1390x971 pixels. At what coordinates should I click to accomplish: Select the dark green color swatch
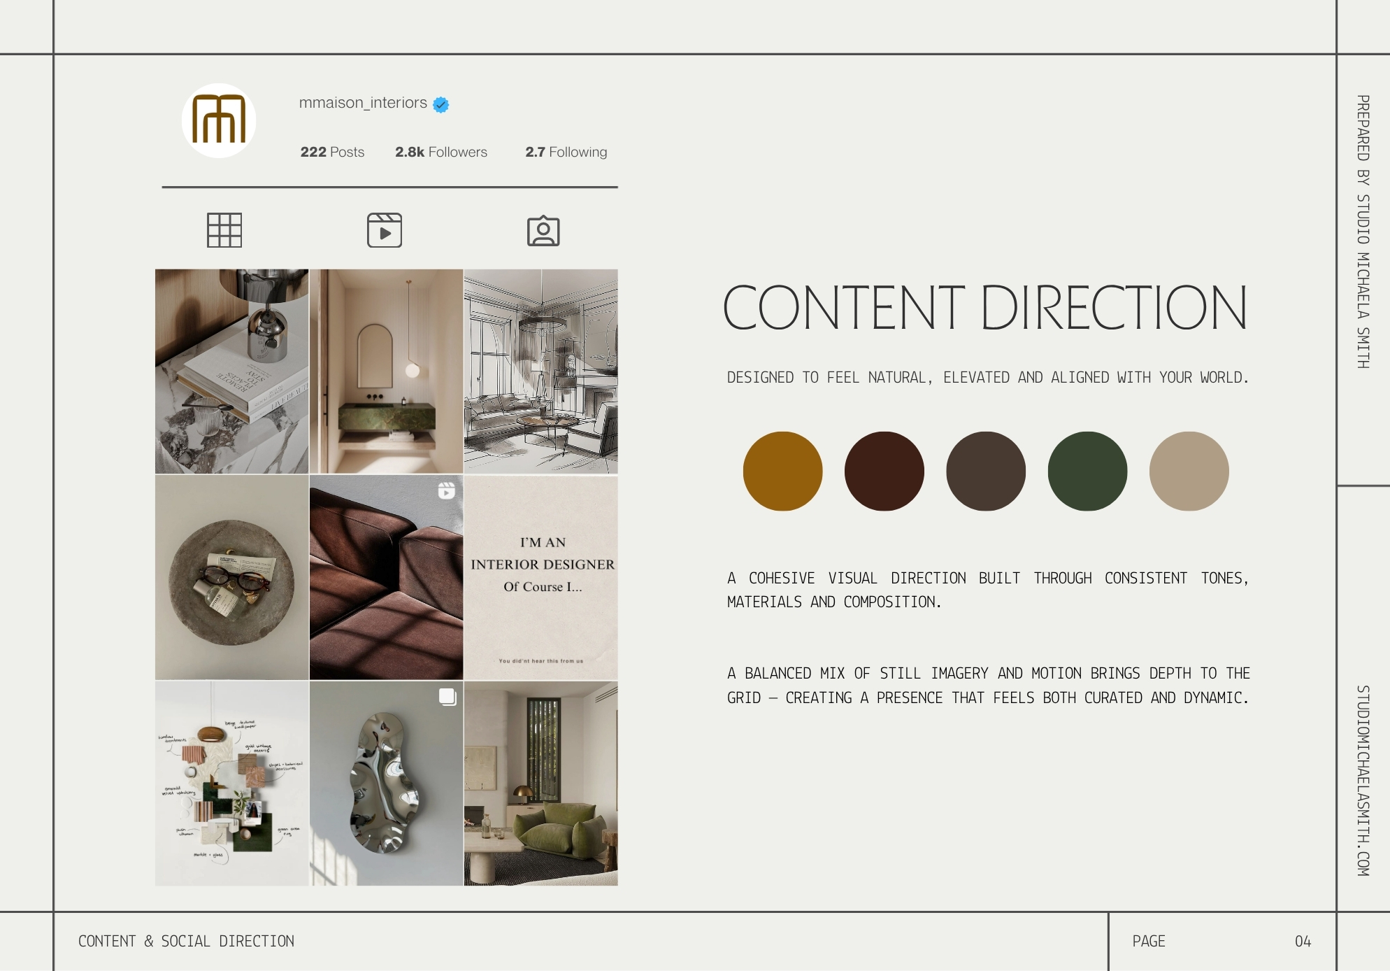tap(1087, 472)
